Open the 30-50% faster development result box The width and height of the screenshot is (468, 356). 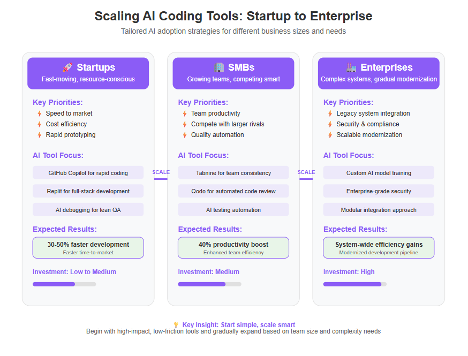[88, 248]
